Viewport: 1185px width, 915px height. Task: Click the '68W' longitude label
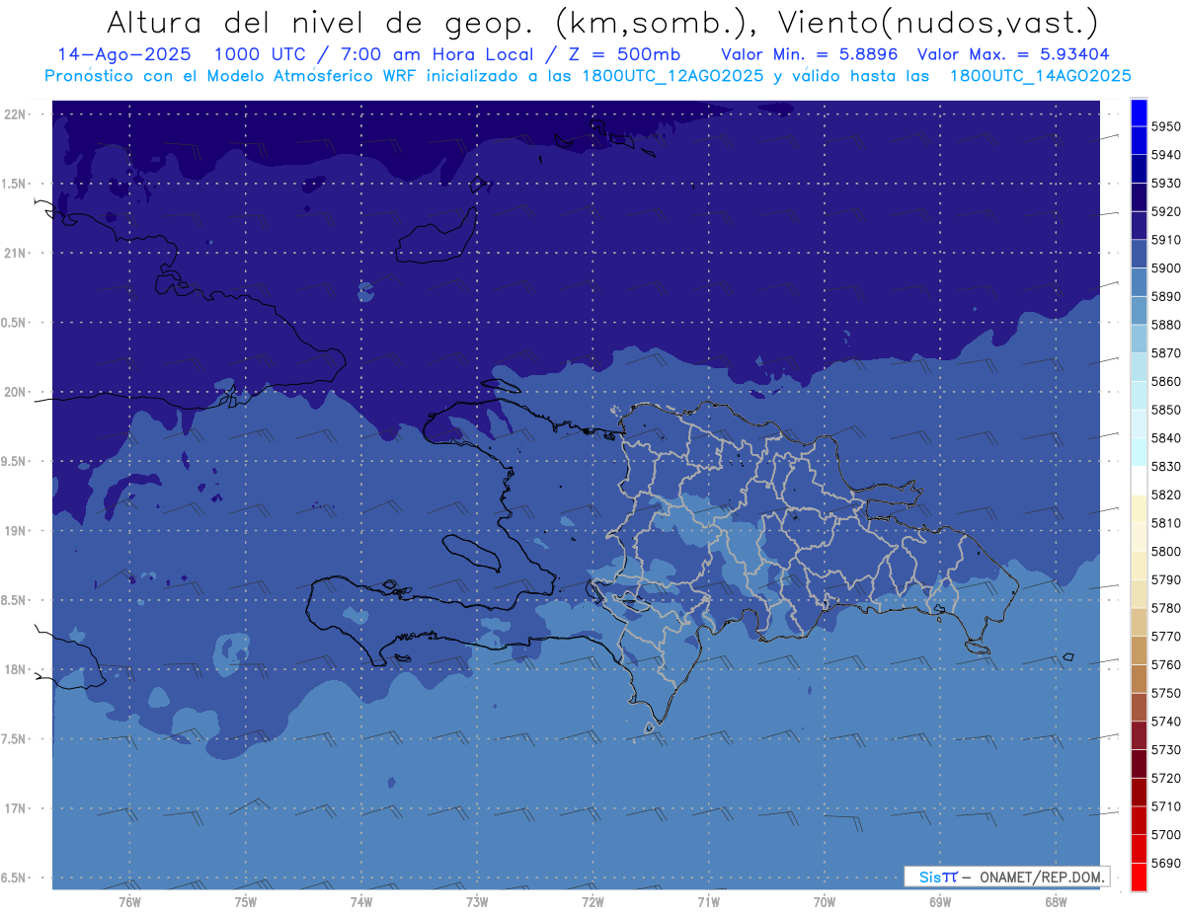tap(1056, 901)
